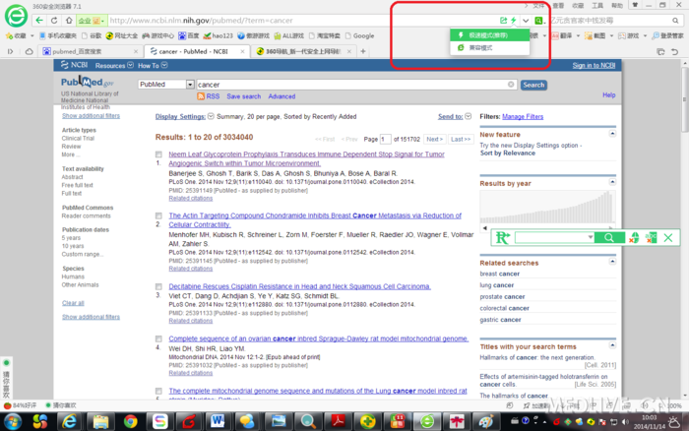The image size is (689, 431).
Task: Filter by Free full text
Action: [x=78, y=185]
